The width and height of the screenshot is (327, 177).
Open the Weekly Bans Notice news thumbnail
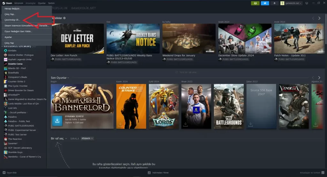tap(133, 39)
